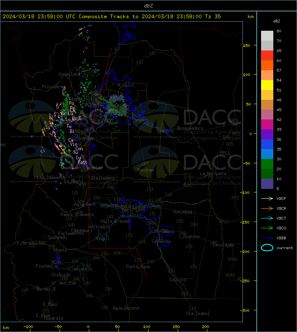Click the '-300' right axis tick label
This screenshot has height=332, width=297.
[245, 310]
